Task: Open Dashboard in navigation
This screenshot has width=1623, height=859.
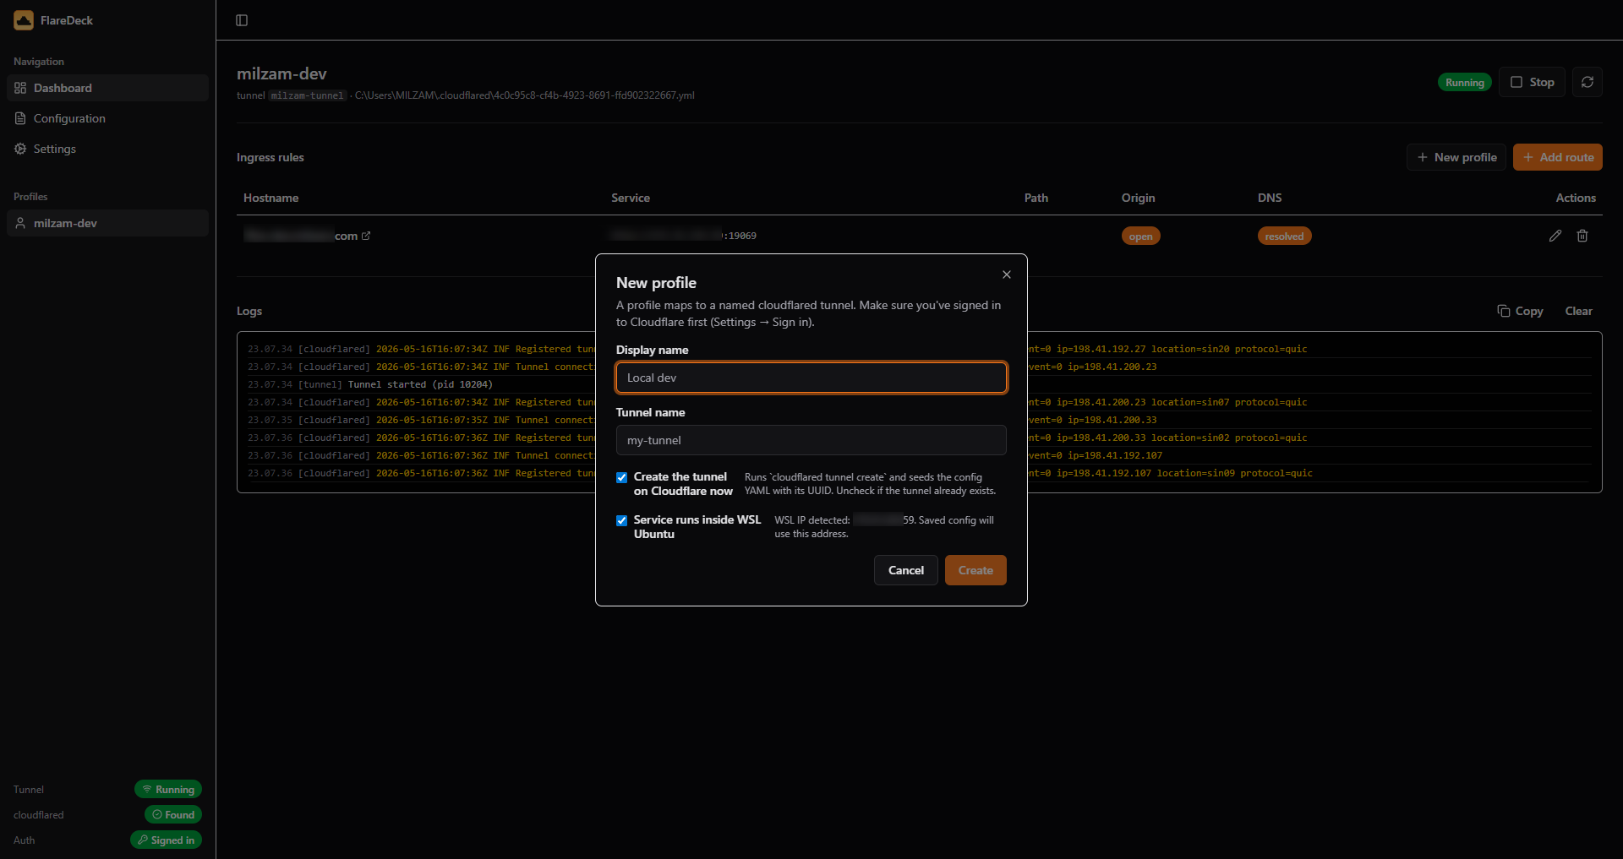Action: click(x=107, y=88)
